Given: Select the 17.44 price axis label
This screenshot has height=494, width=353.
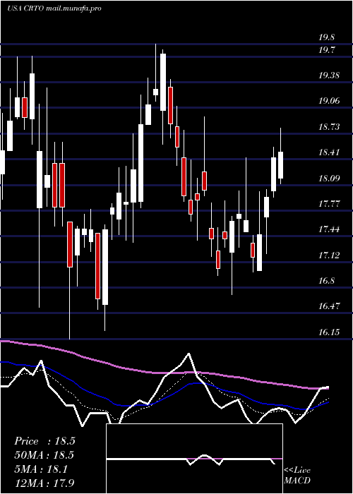Looking at the screenshot, I should pyautogui.click(x=329, y=229).
